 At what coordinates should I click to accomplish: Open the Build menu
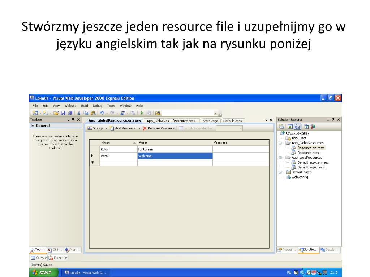pos(85,106)
